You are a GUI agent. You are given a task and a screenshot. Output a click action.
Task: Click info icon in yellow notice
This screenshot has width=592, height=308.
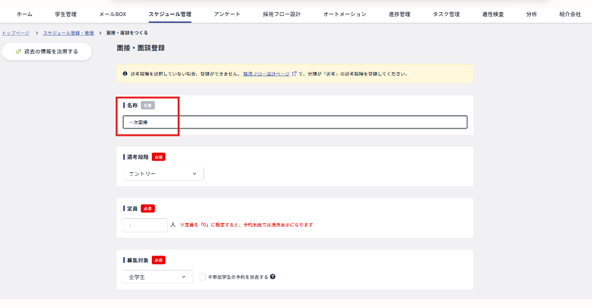click(125, 74)
